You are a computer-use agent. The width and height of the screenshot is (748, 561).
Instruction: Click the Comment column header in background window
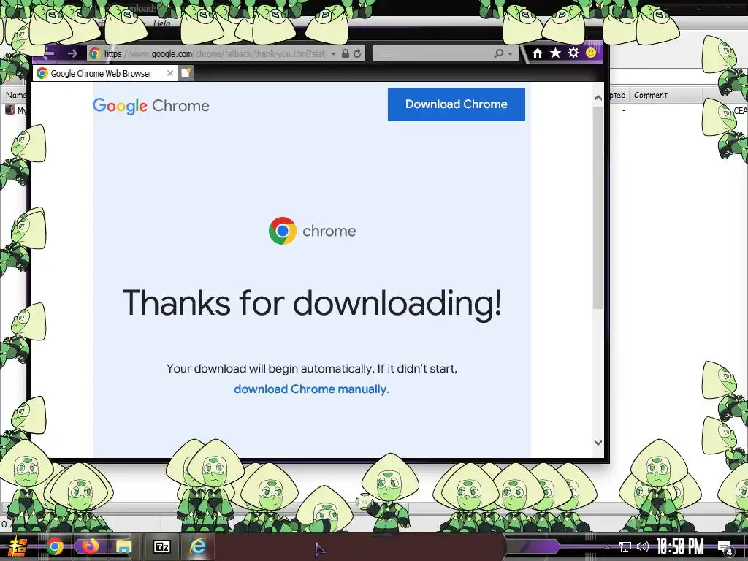coord(651,95)
